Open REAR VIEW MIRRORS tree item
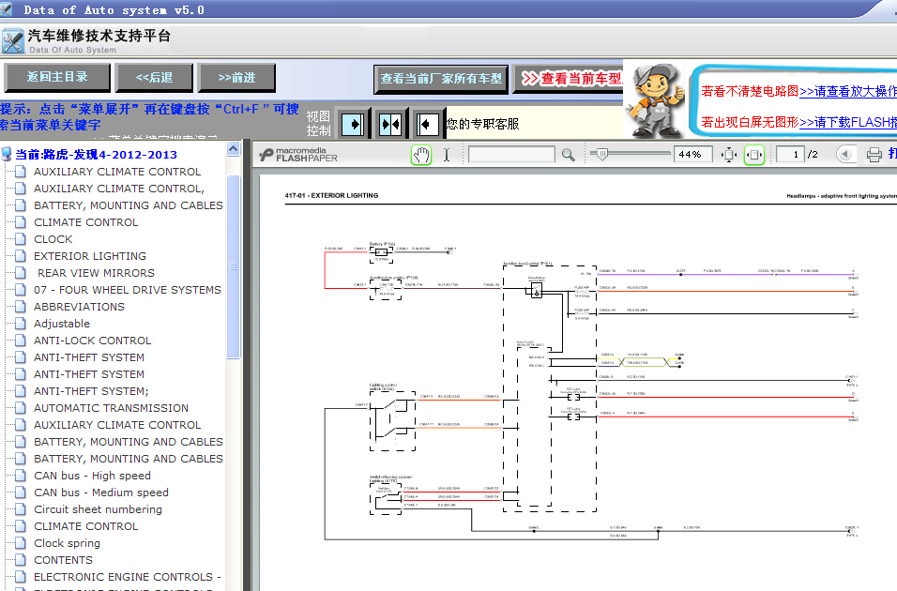 pos(96,273)
